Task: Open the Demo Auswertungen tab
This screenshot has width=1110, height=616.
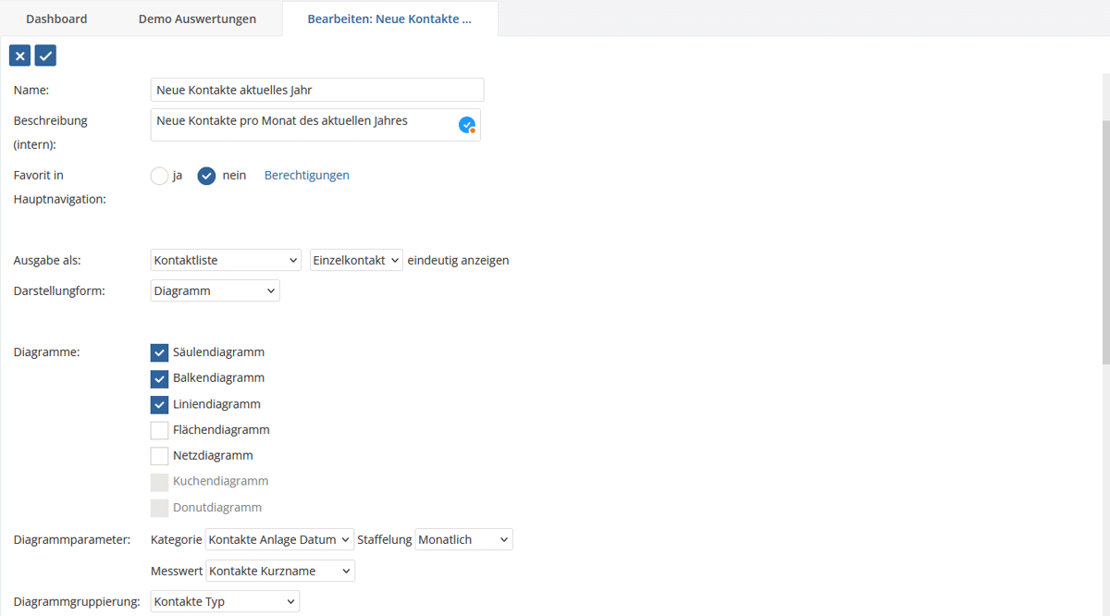Action: tap(197, 18)
